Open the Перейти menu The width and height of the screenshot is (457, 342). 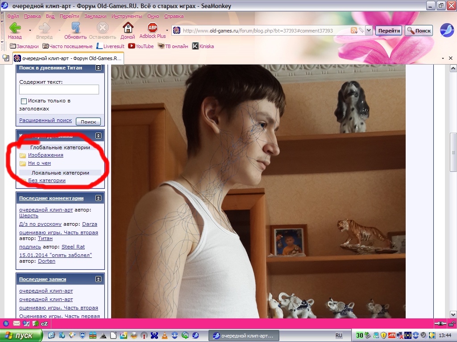(69, 16)
